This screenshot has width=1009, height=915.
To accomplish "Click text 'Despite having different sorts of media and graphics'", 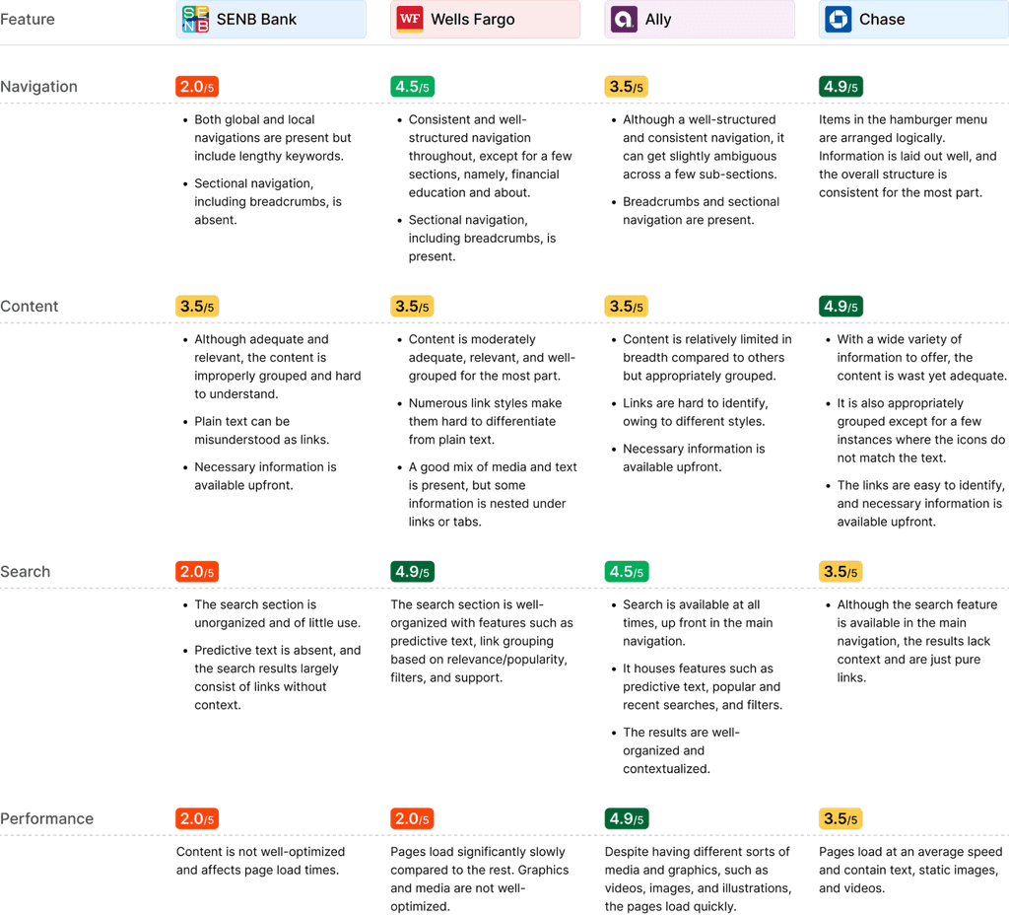I will (x=699, y=879).
